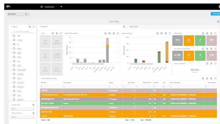Sort by the Description column header
Screen dimensions: 220x124
coord(85,82)
